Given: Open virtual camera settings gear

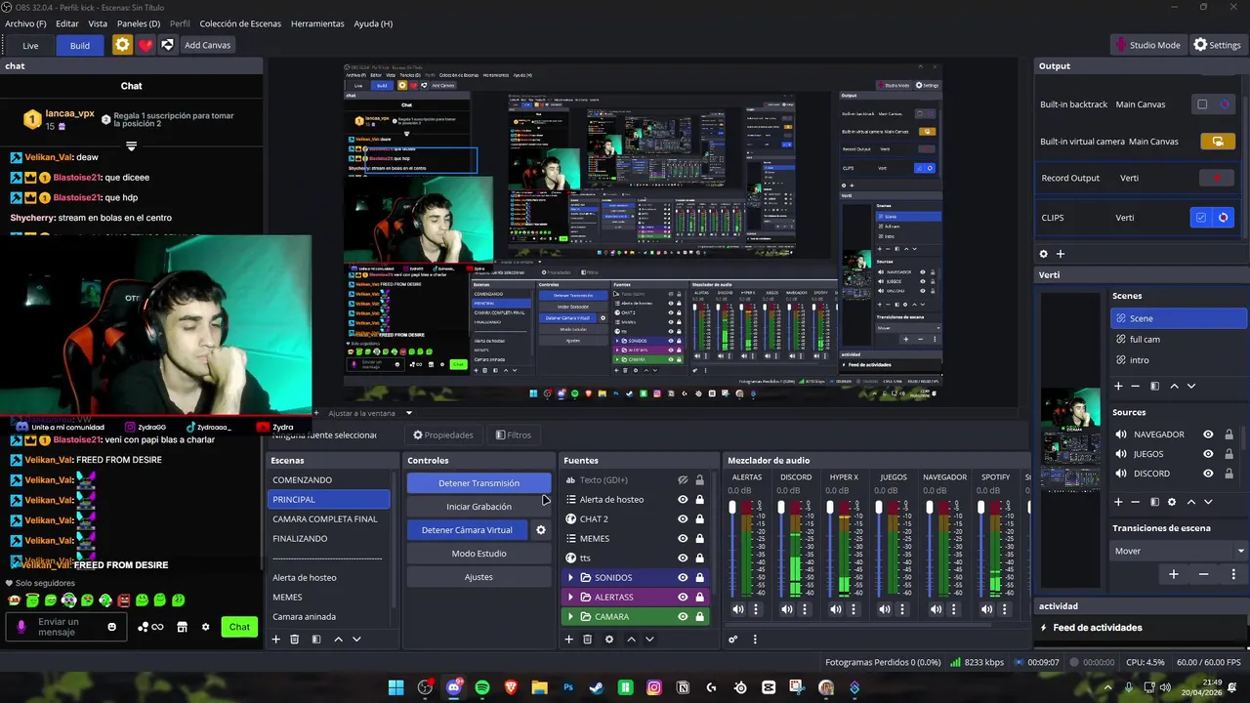Looking at the screenshot, I should (540, 530).
